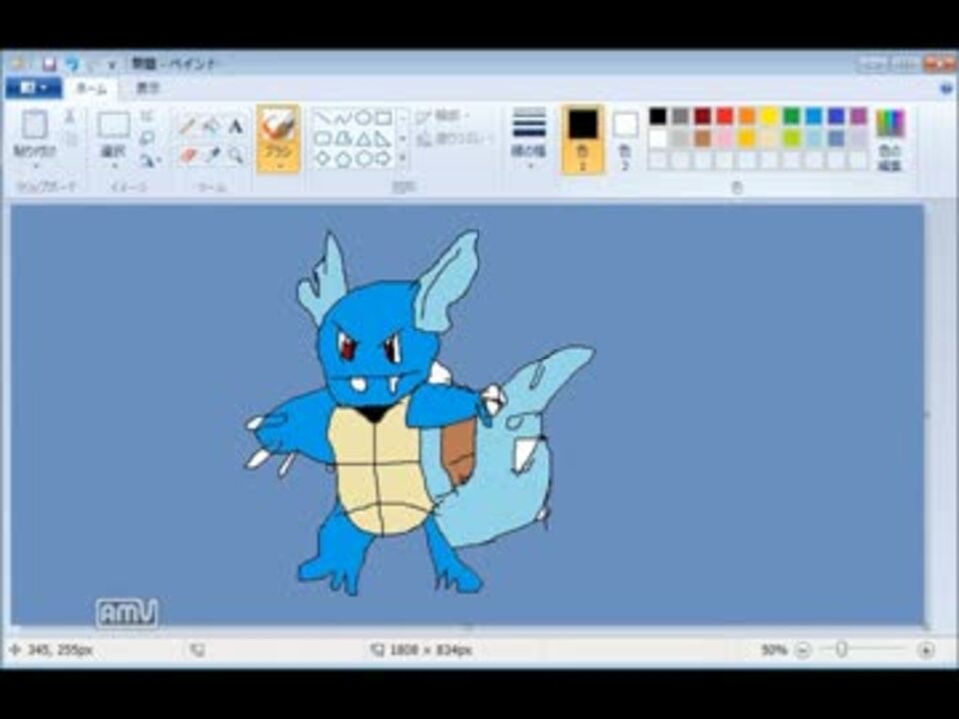Choose the dark red palette swatch

tap(702, 116)
